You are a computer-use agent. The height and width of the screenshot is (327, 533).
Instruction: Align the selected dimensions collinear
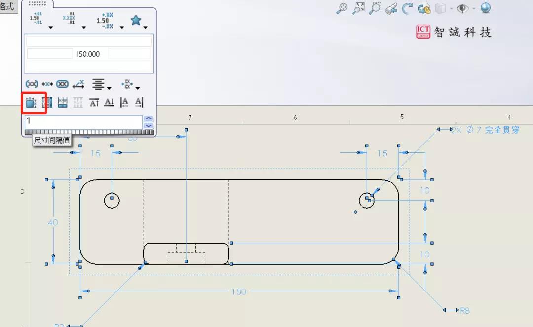pyautogui.click(x=63, y=102)
